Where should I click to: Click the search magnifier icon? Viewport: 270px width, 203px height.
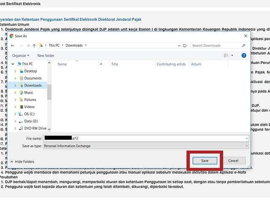coord(244,45)
